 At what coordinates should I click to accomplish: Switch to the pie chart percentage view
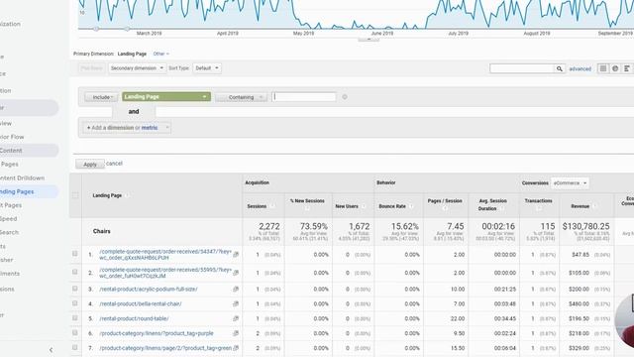tap(615, 68)
